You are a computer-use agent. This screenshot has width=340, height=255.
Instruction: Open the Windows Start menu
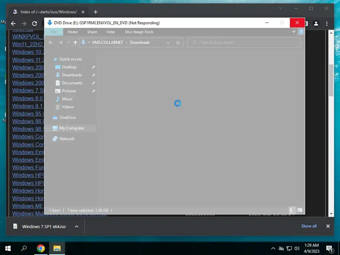(x=8, y=248)
